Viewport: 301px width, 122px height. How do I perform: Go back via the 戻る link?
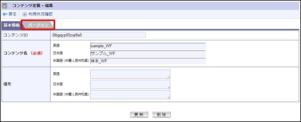click(x=12, y=14)
